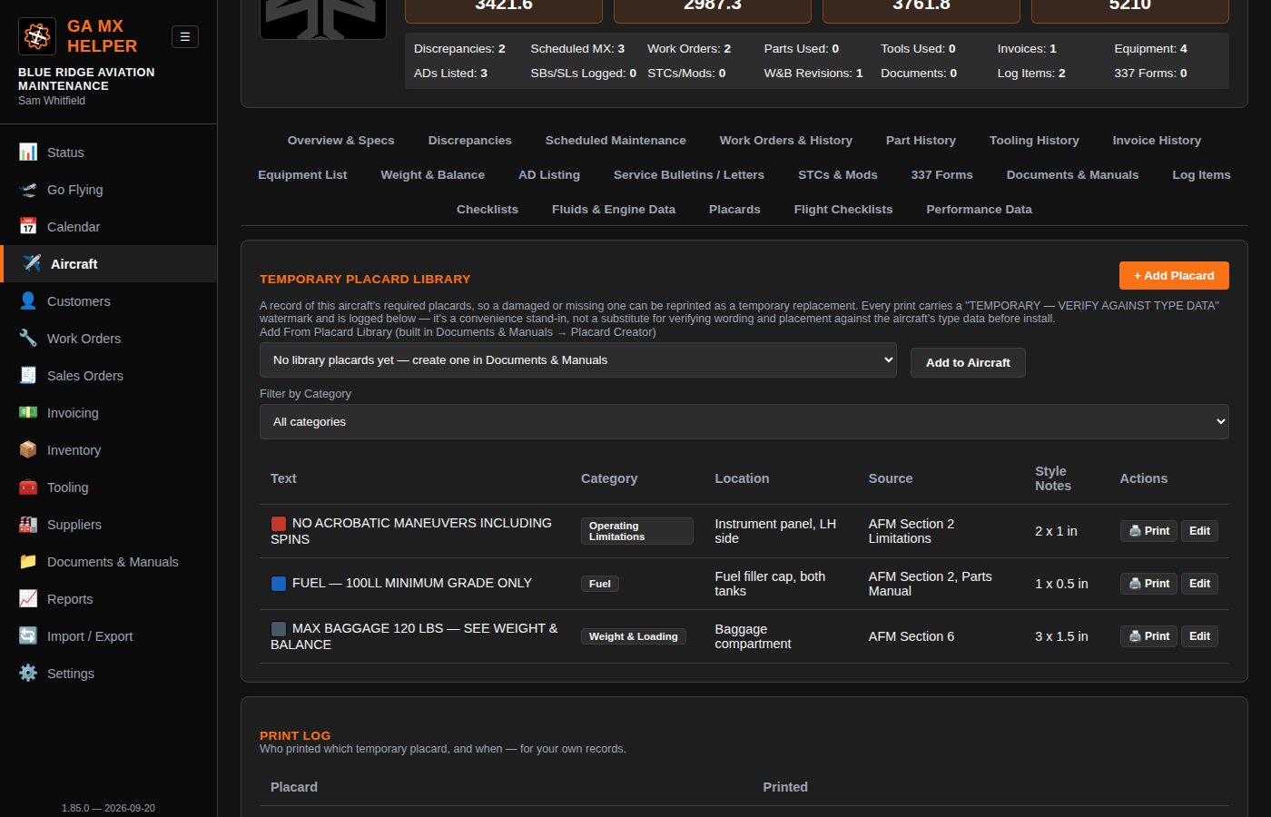
Task: Open the Calendar icon in sidebar
Action: (x=28, y=226)
